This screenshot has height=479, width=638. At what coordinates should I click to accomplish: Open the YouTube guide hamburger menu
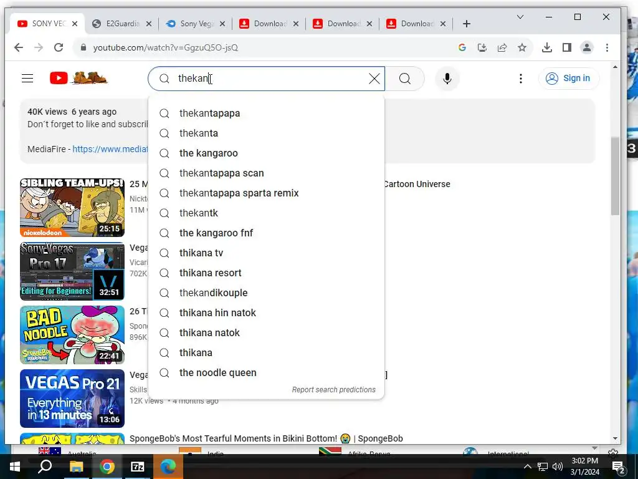(x=27, y=78)
